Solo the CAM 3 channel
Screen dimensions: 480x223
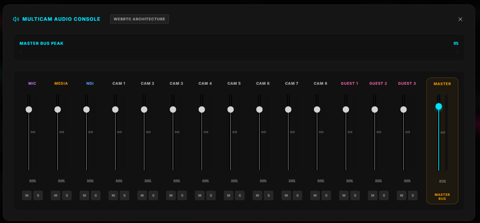[x=182, y=195]
